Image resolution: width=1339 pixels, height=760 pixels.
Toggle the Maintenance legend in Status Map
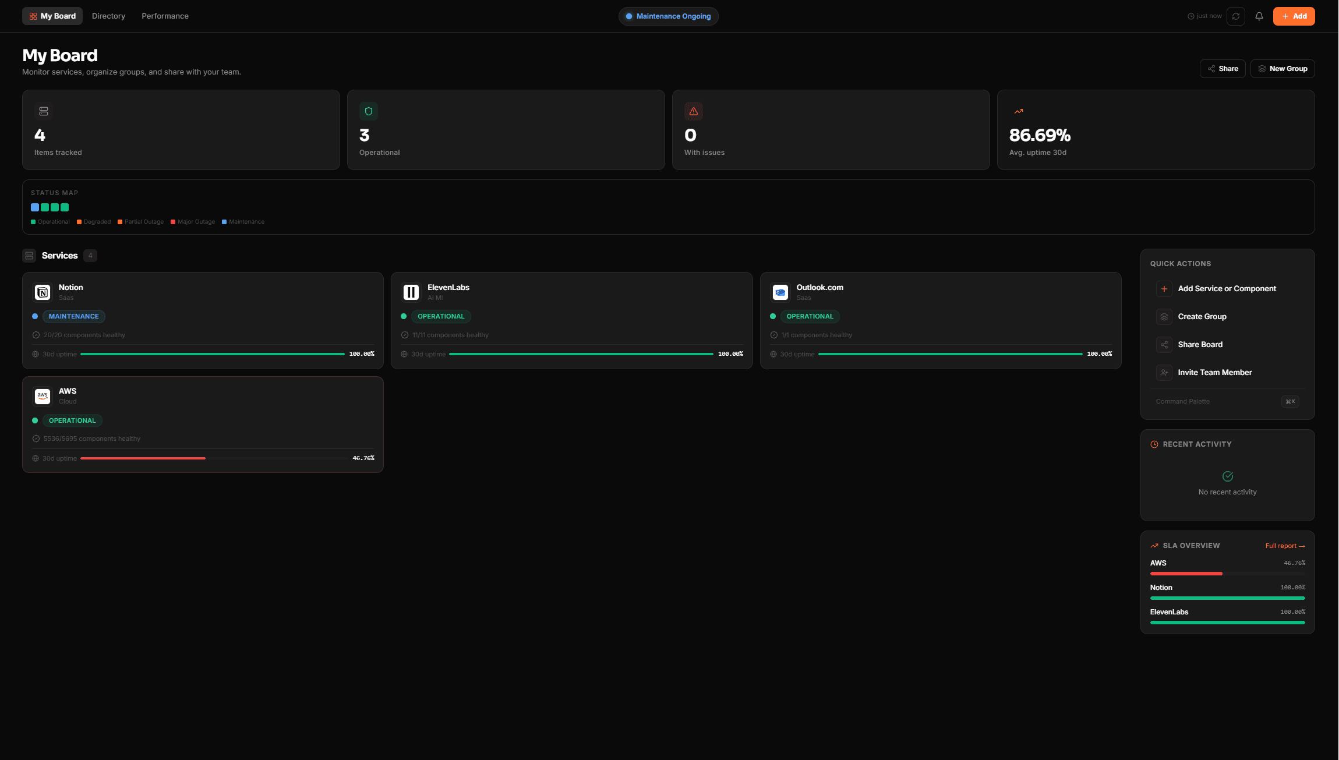pyautogui.click(x=243, y=221)
